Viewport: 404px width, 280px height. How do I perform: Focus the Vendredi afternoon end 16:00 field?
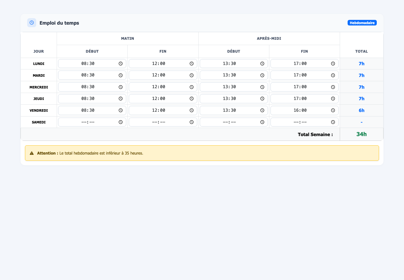(304, 110)
